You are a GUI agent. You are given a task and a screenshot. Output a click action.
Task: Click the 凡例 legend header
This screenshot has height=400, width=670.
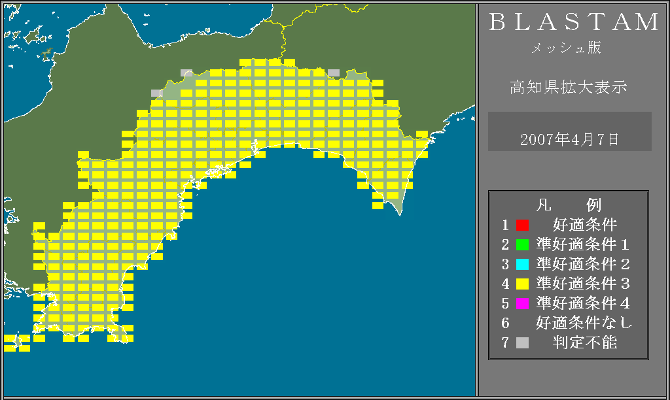(568, 205)
